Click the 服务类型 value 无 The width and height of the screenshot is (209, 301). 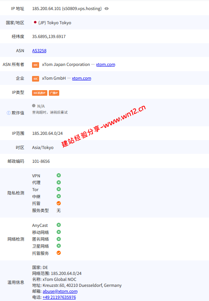tap(58, 210)
